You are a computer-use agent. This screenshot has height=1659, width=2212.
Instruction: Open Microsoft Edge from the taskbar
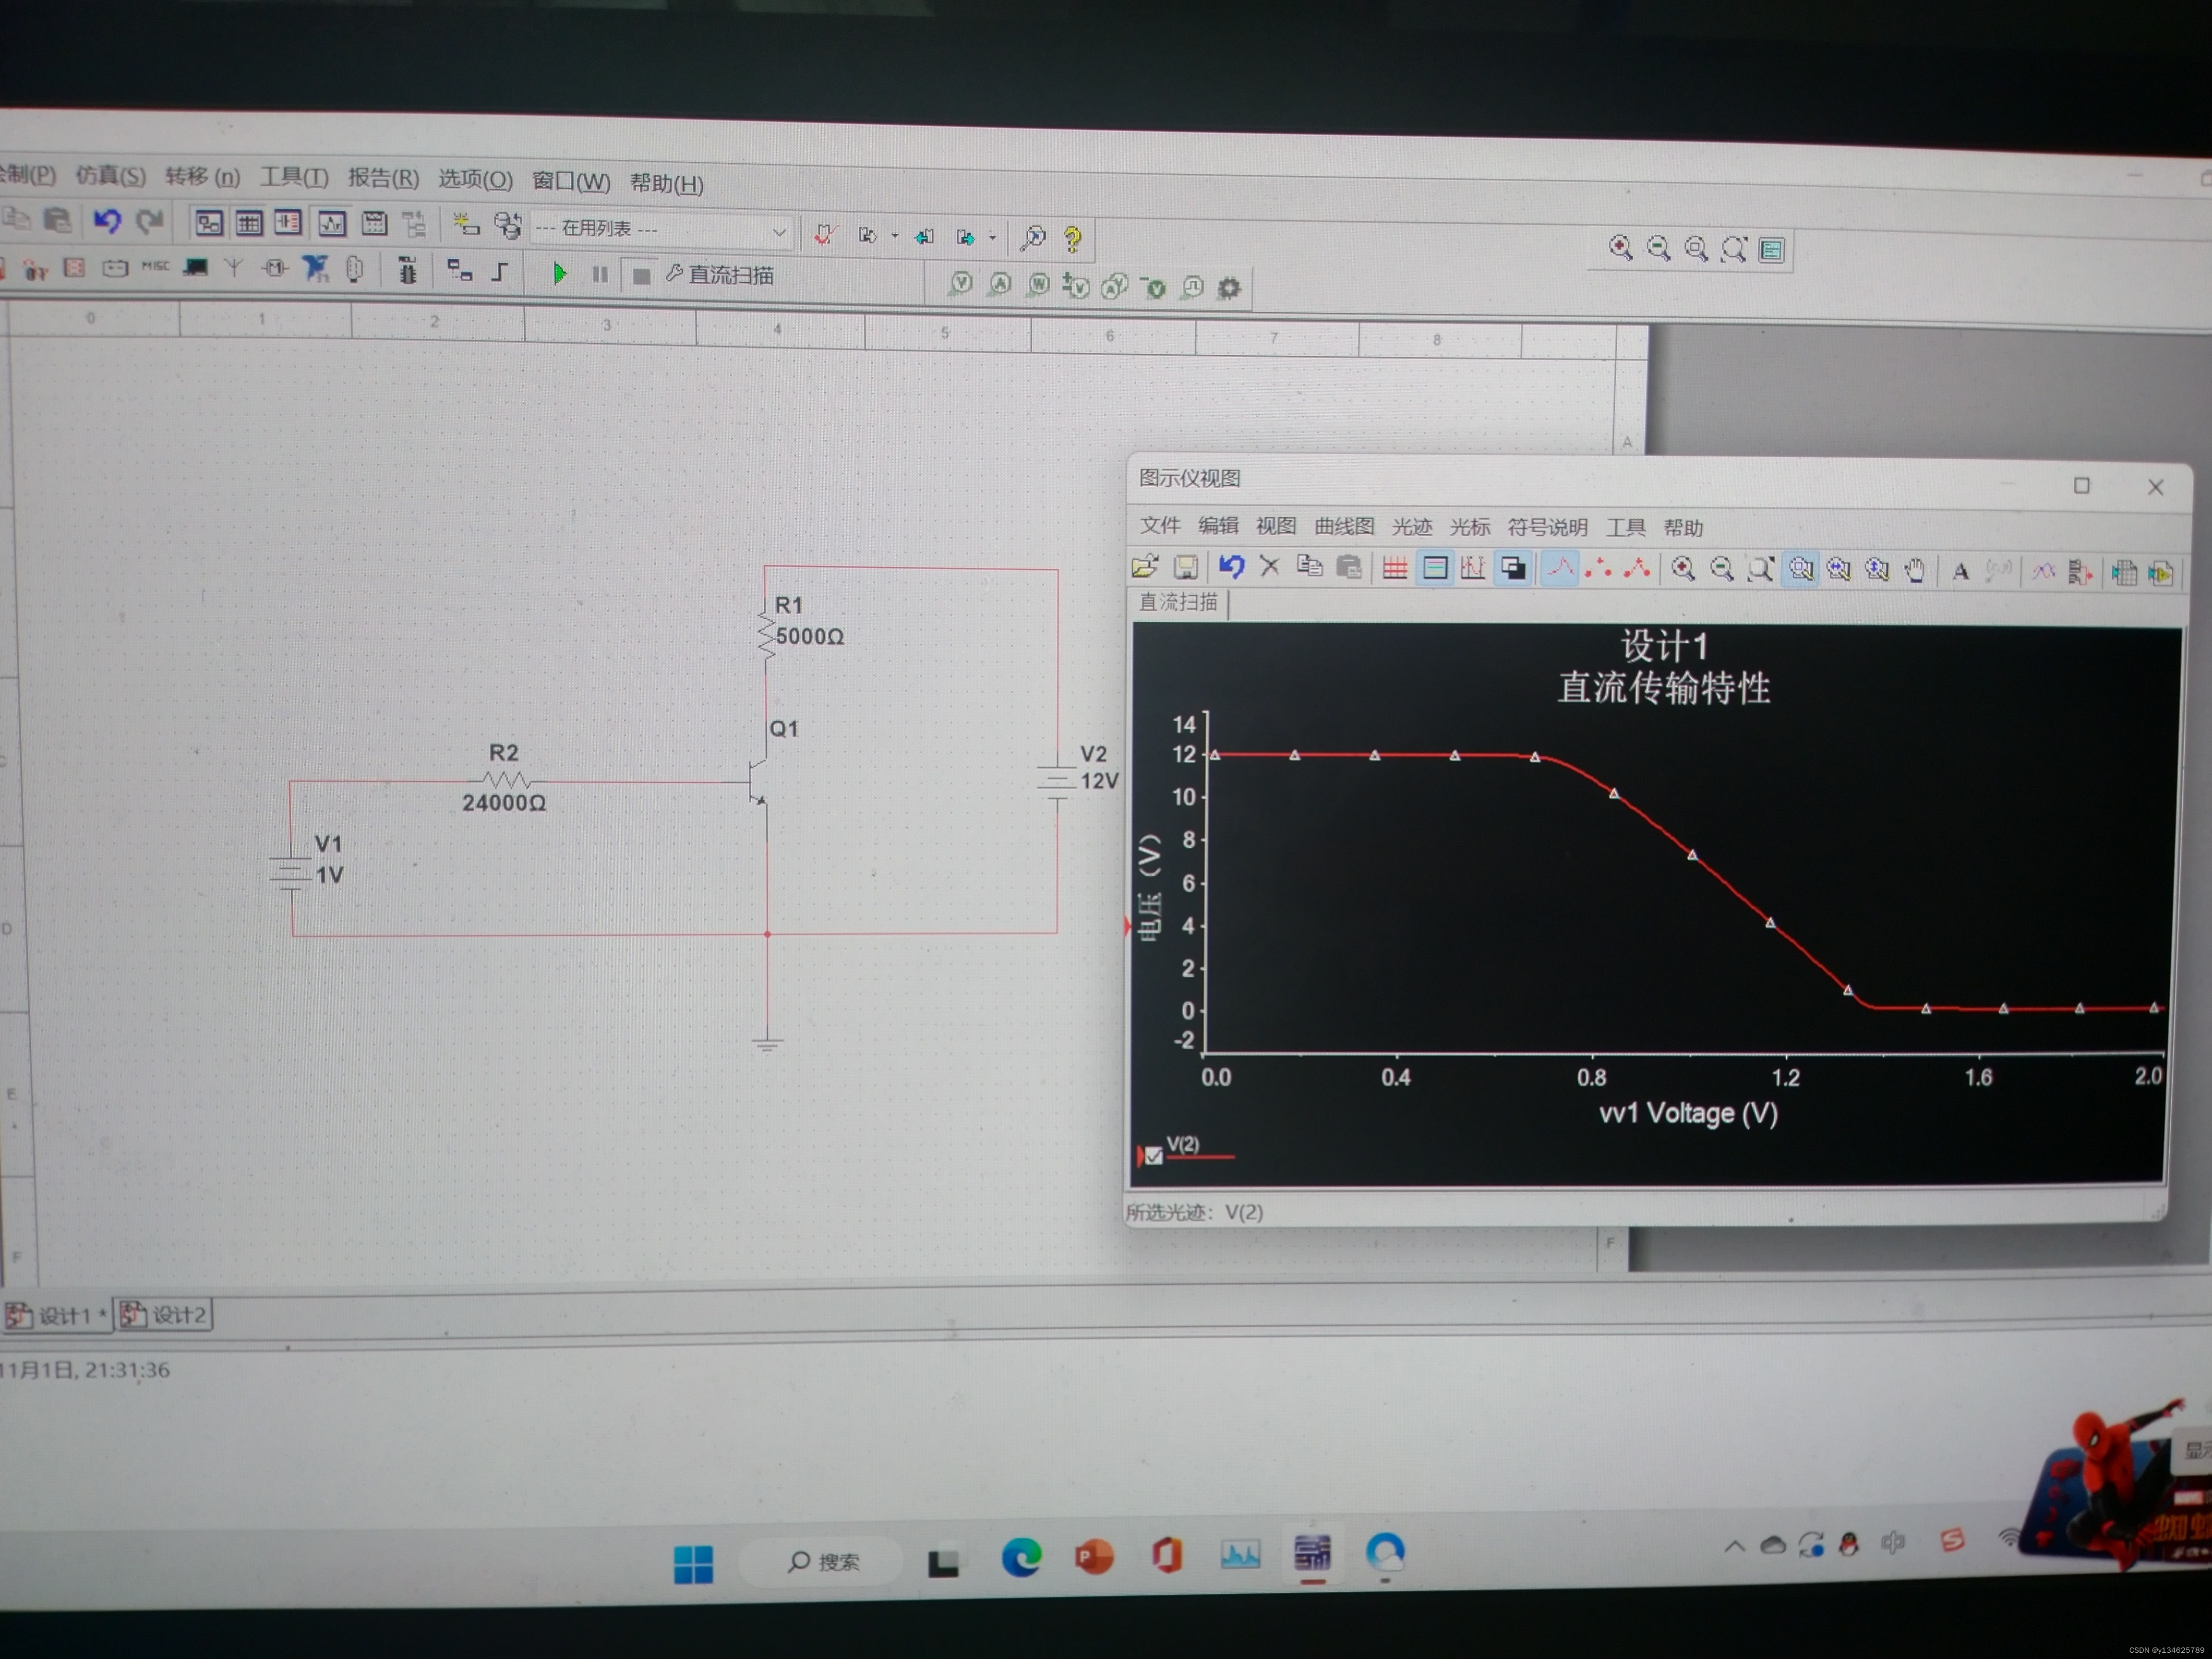click(1021, 1557)
